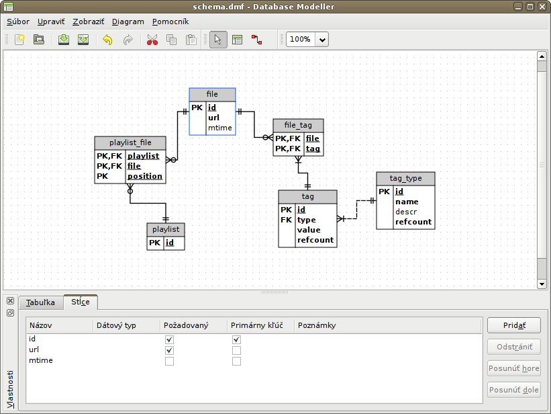Open the Pomocník menu
The width and height of the screenshot is (551, 414).
(170, 22)
